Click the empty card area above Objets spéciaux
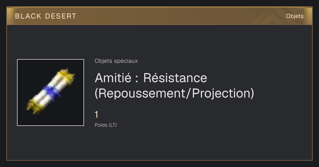 [x=159, y=41]
